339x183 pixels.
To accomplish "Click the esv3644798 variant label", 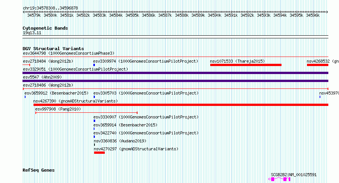I will (x=69, y=53).
